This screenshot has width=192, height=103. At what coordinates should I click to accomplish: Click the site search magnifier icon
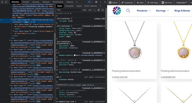click(x=128, y=11)
